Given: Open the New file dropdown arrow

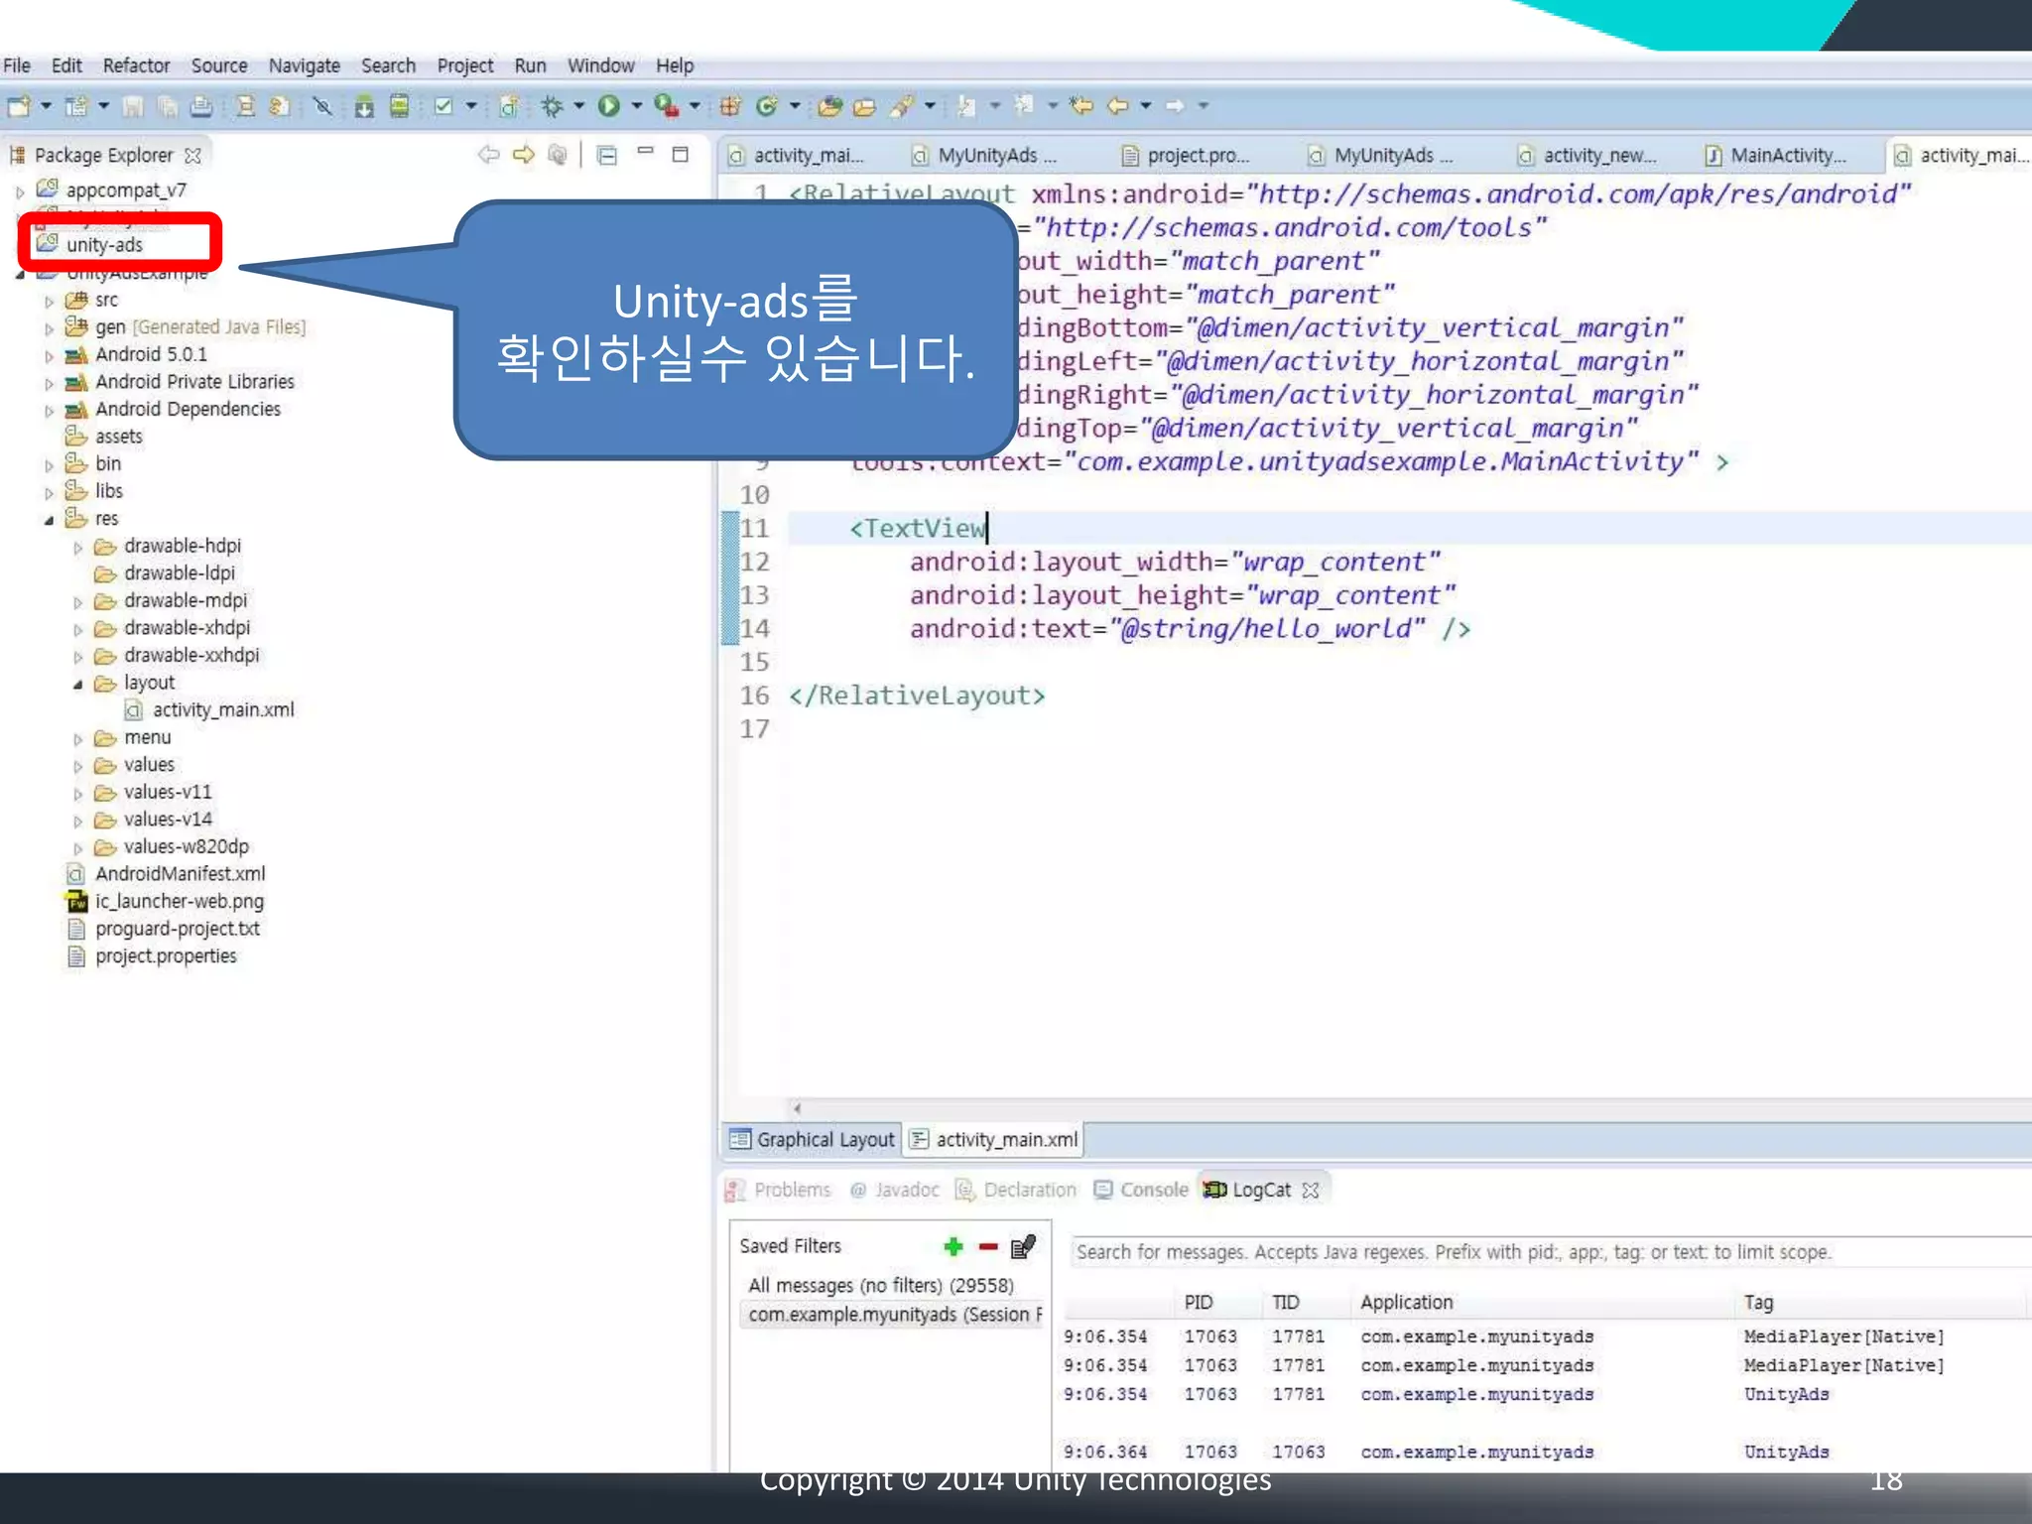Looking at the screenshot, I should (46, 105).
